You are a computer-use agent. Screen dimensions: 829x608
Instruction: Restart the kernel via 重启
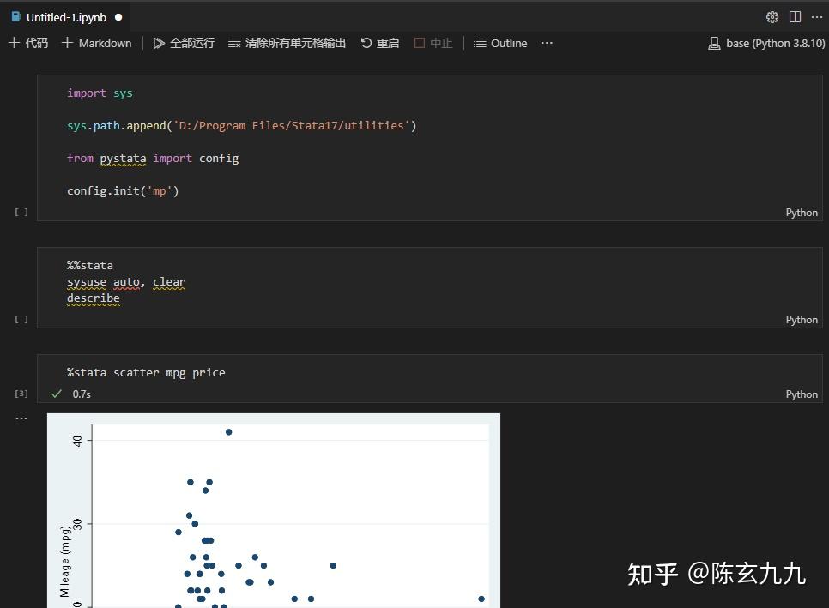coord(379,43)
